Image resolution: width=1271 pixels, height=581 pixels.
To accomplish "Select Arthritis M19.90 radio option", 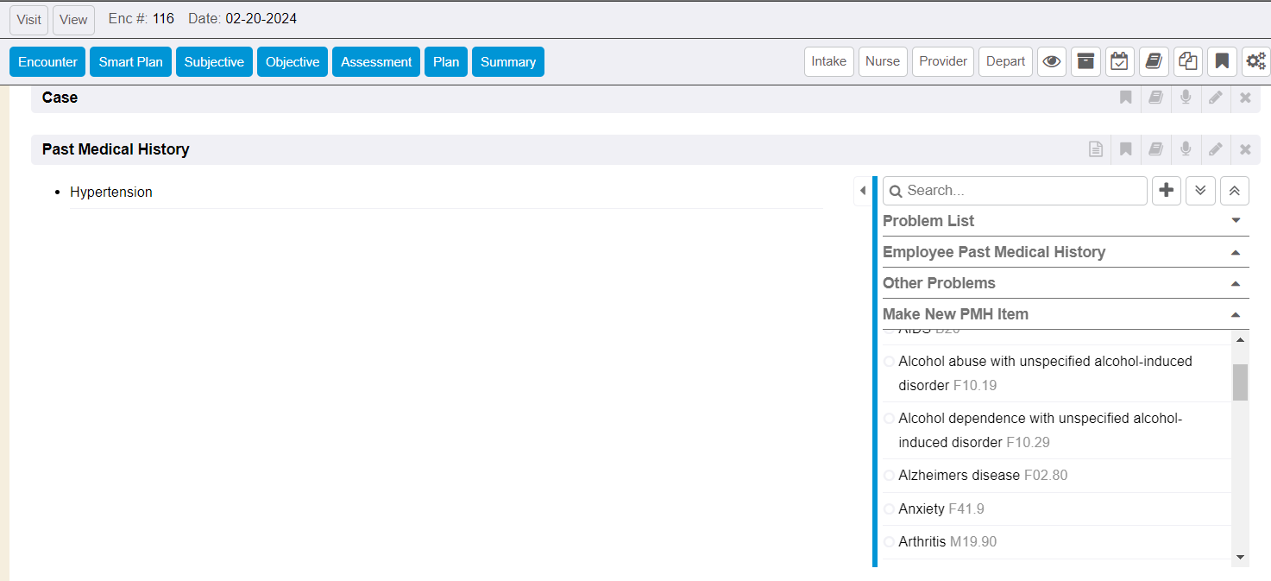I will click(890, 542).
